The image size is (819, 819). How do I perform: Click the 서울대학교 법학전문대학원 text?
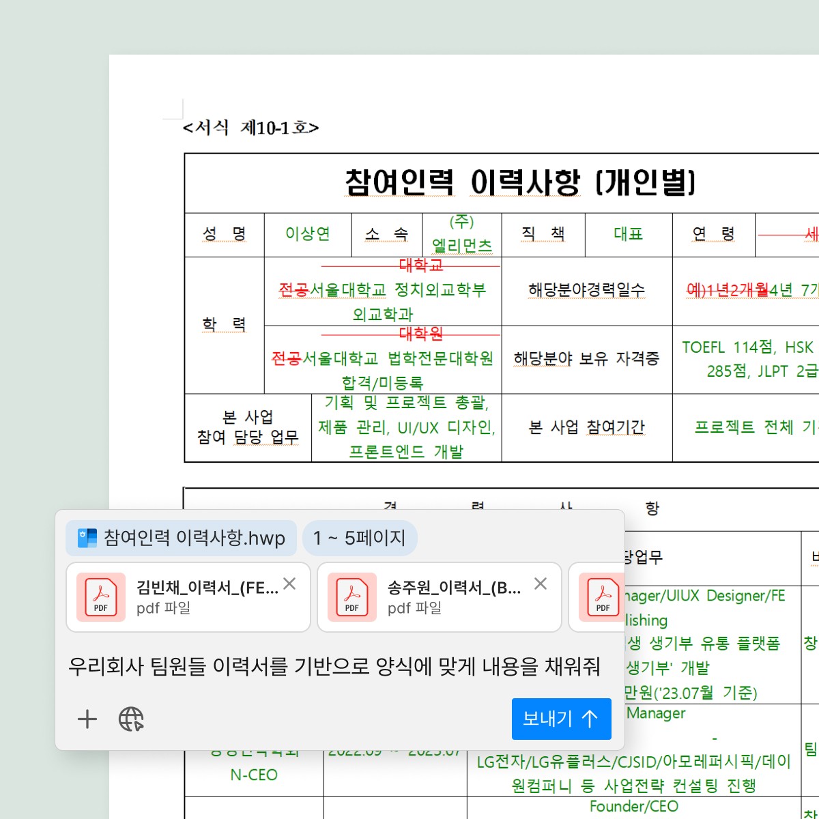(x=398, y=358)
